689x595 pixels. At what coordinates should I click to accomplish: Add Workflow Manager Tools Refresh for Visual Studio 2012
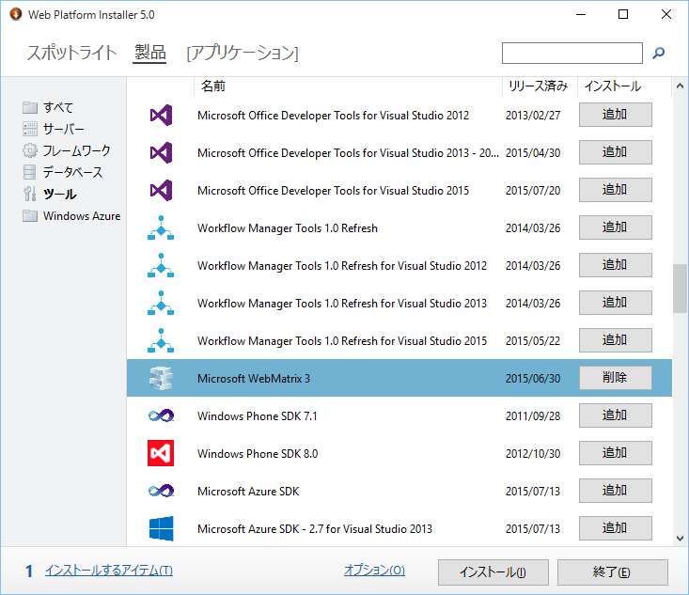[x=615, y=265]
